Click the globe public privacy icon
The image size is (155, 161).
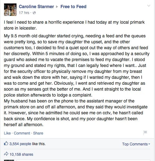[x=34, y=13]
